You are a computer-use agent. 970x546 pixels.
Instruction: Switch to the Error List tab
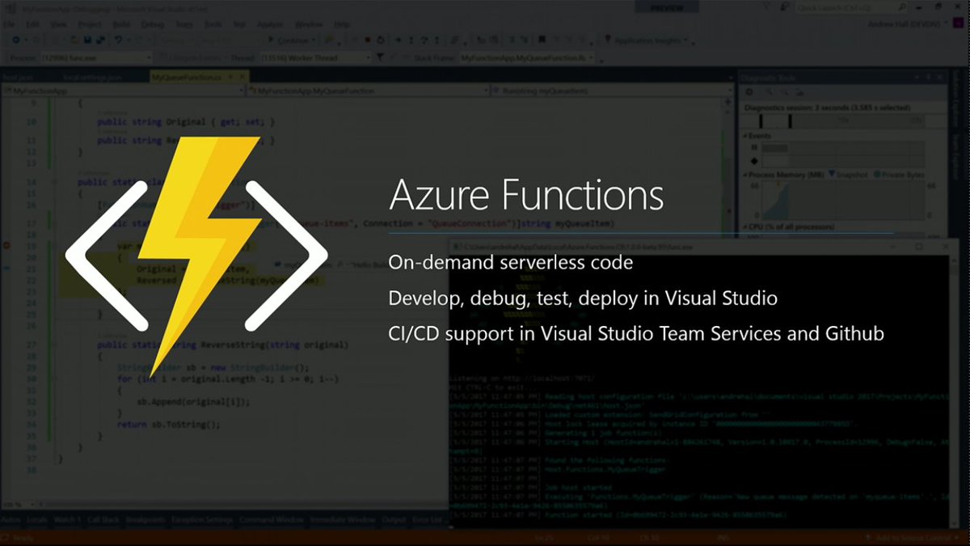coord(427,519)
